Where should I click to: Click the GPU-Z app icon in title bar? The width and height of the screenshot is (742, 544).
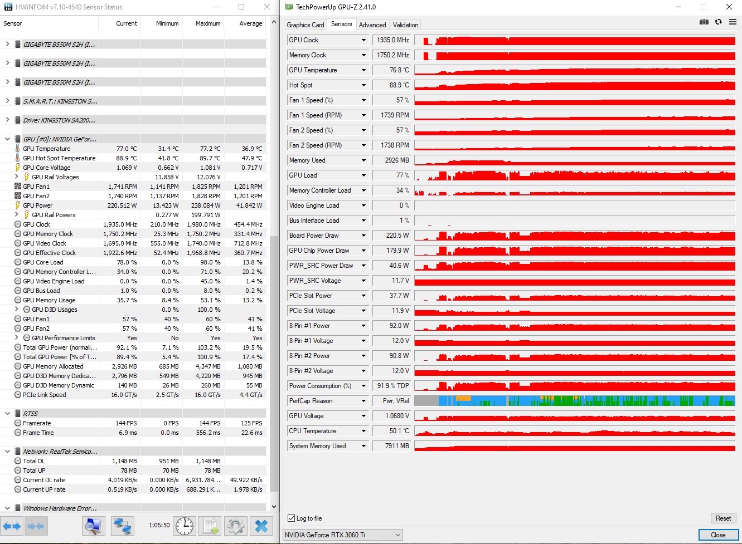tap(289, 7)
